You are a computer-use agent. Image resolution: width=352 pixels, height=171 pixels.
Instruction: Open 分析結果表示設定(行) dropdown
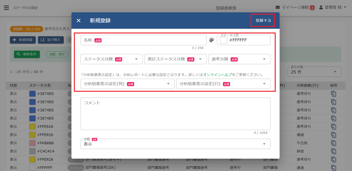click(x=223, y=84)
